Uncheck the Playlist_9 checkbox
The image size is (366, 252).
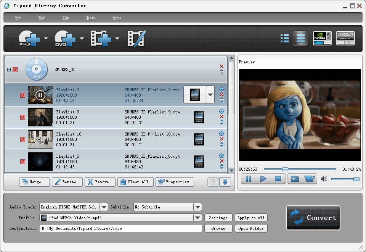coord(22,117)
